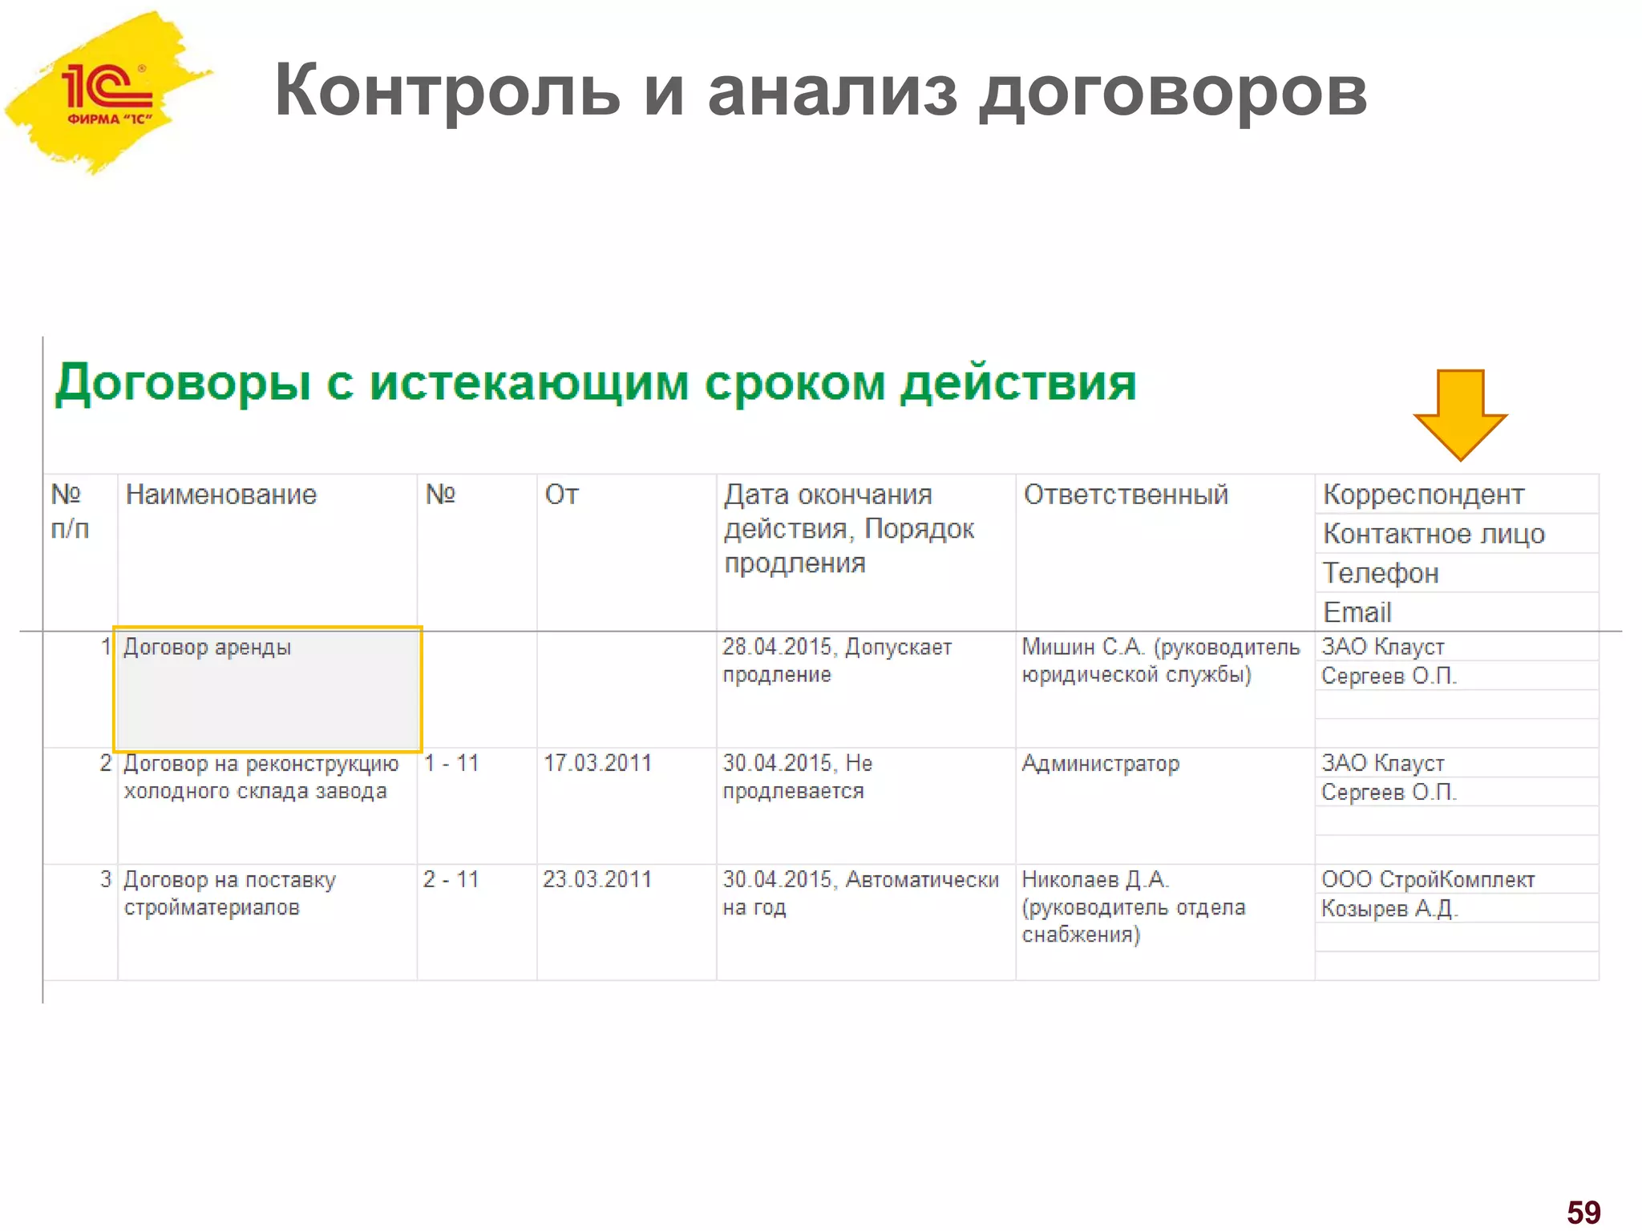Click the "Администратор" cell
The image size is (1642, 1231).
[1165, 806]
